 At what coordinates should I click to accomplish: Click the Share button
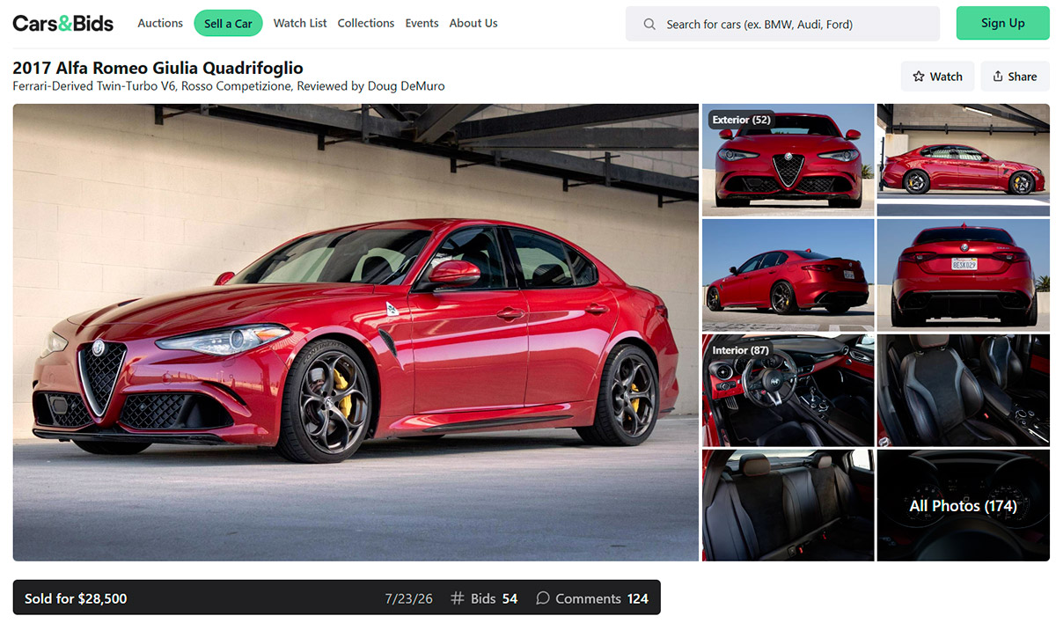[1015, 77]
